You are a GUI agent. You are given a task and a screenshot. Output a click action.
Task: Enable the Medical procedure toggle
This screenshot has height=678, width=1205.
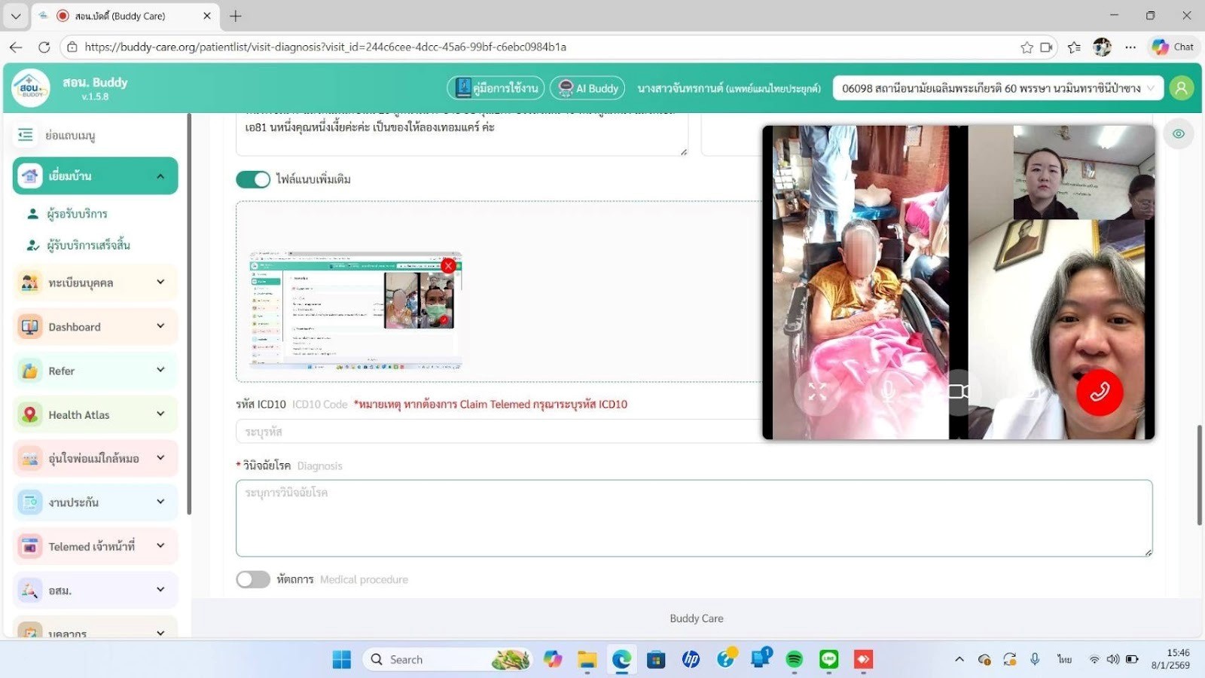coord(253,579)
